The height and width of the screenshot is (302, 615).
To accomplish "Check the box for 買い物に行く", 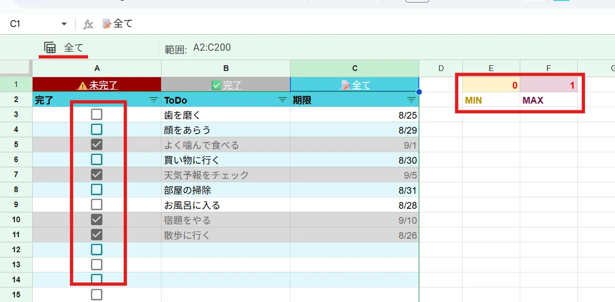I will click(96, 160).
